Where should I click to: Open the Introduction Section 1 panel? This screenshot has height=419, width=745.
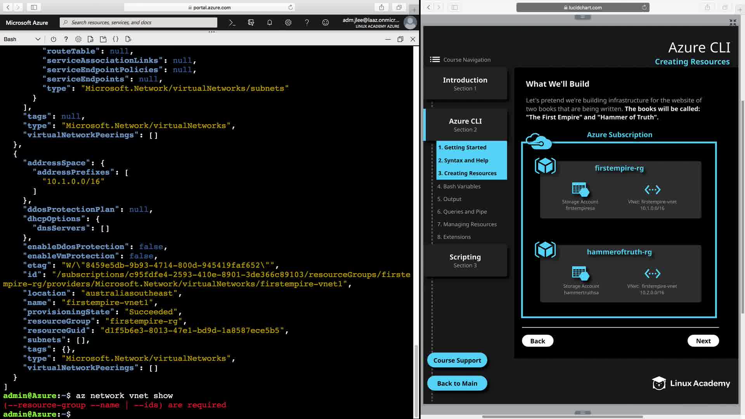465,84
